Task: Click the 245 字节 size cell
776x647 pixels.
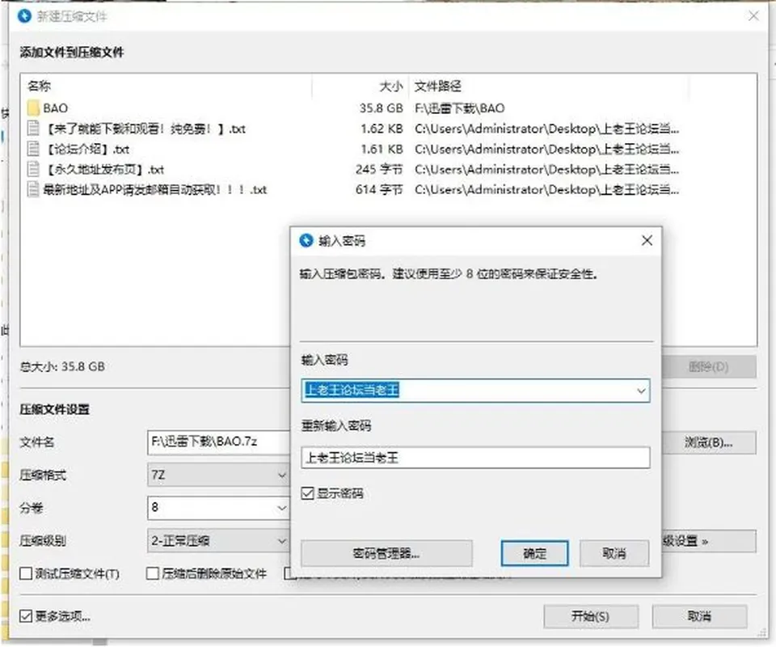Action: click(x=379, y=169)
